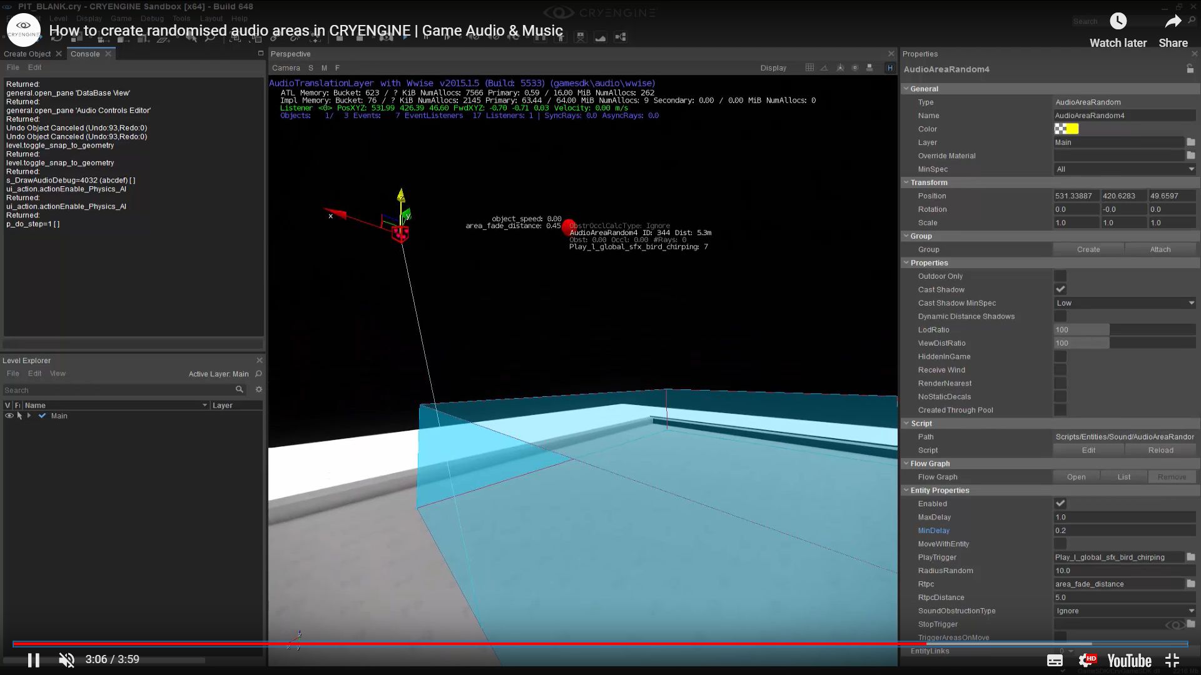Click the Create button under Group
1201x675 pixels.
tap(1088, 249)
